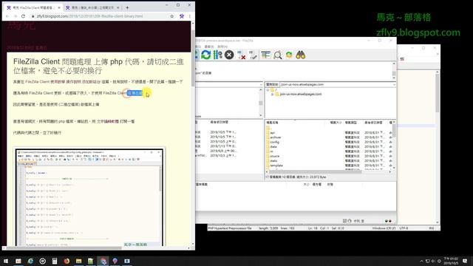
Task: Select join-us-now.atwebpages.com folder in tree
Action: tap(301, 94)
